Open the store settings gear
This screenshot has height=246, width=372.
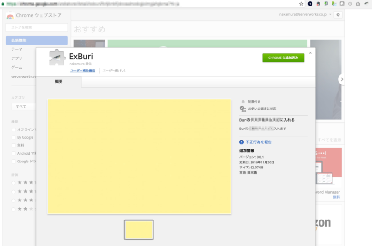pos(338,15)
